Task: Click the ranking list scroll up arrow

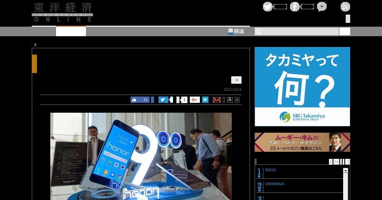Action: (345, 170)
